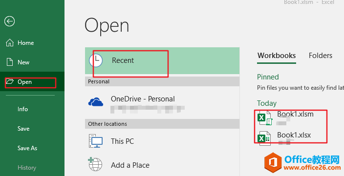Screen dimensions: 344x176
Task: Click the back arrow circle icon
Action: point(9,21)
